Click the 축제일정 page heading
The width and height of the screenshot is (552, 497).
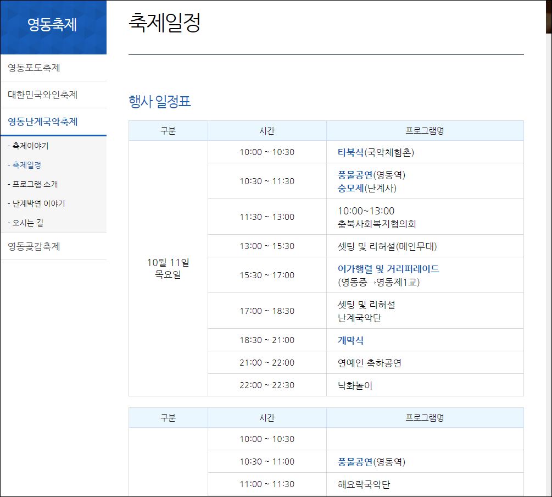164,23
